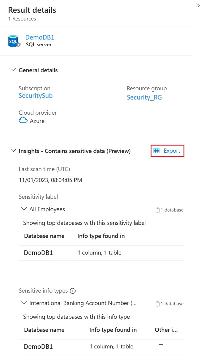
Task: Collapse the All Employees sensitivity label
Action: pyautogui.click(x=24, y=209)
